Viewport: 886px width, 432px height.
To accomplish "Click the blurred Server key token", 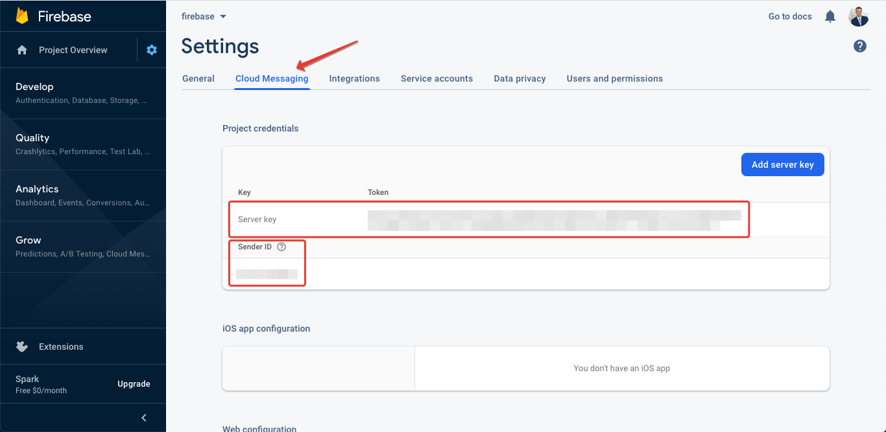I will coord(554,220).
